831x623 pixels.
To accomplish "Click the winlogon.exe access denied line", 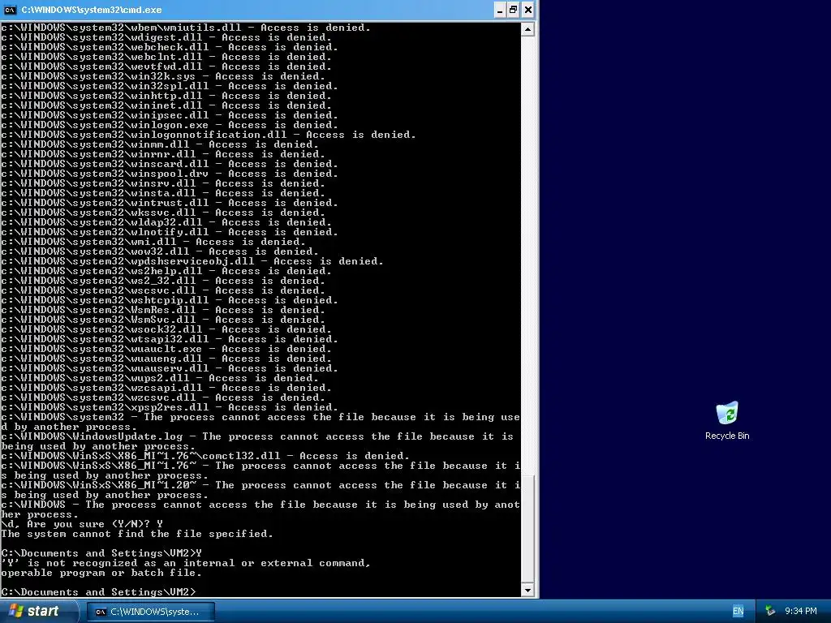I will point(170,125).
